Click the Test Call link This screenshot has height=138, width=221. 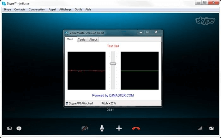click(113, 46)
